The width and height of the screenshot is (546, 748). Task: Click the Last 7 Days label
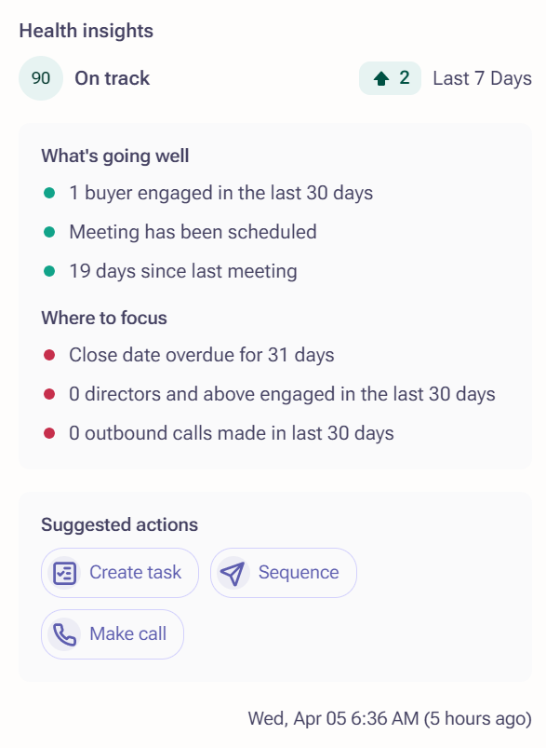pyautogui.click(x=482, y=78)
